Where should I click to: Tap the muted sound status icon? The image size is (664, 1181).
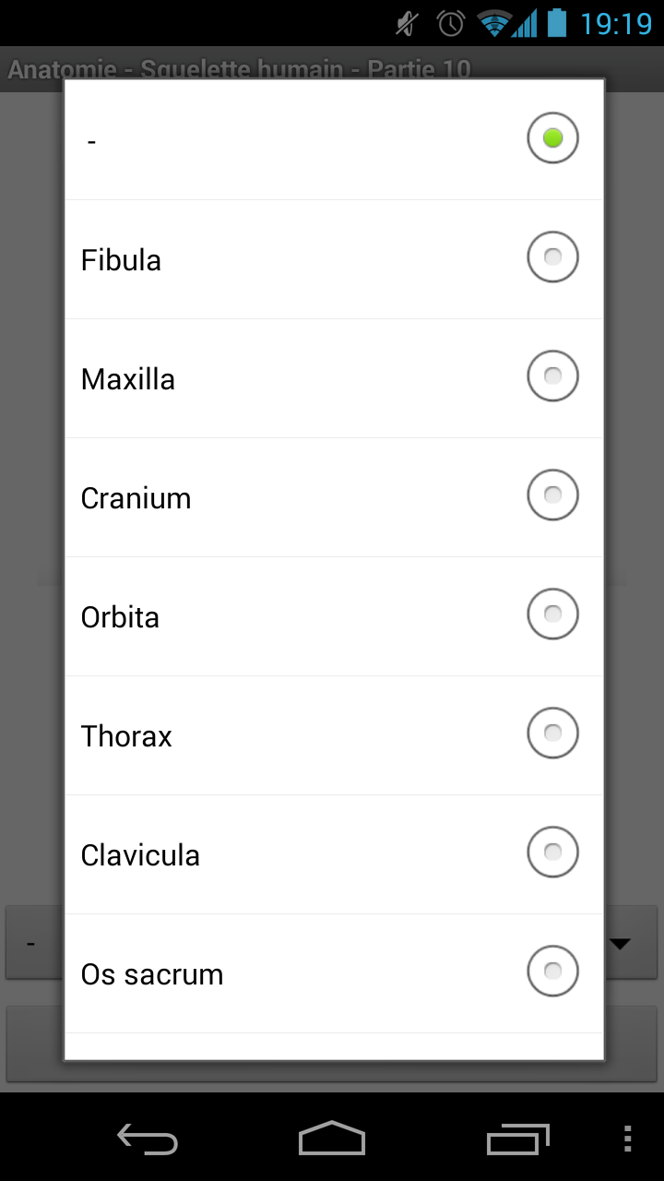[x=407, y=23]
